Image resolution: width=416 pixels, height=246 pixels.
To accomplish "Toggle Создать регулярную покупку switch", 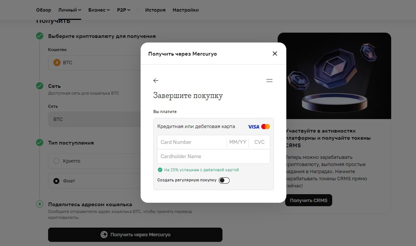I will point(224,180).
